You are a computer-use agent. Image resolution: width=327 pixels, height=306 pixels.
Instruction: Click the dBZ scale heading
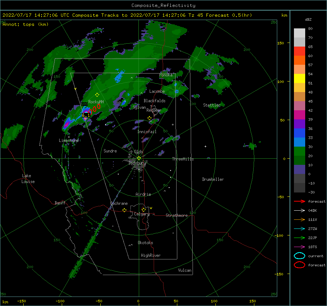(308, 20)
